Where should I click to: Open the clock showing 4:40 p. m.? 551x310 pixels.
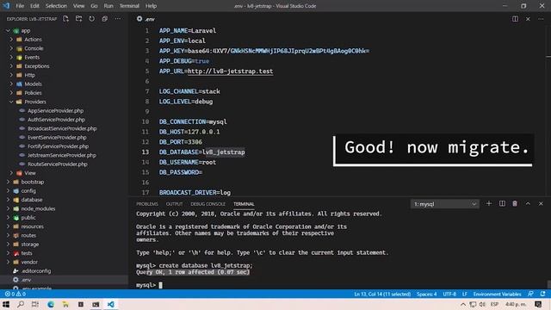[x=516, y=304]
